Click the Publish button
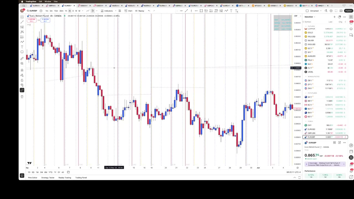 click(x=348, y=11)
